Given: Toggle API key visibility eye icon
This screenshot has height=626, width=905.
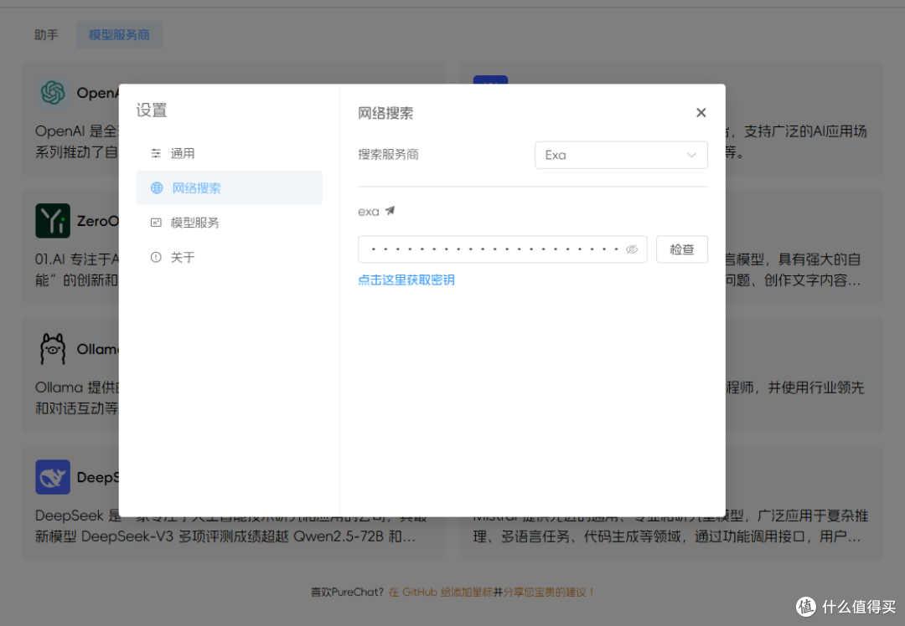Looking at the screenshot, I should tap(632, 249).
